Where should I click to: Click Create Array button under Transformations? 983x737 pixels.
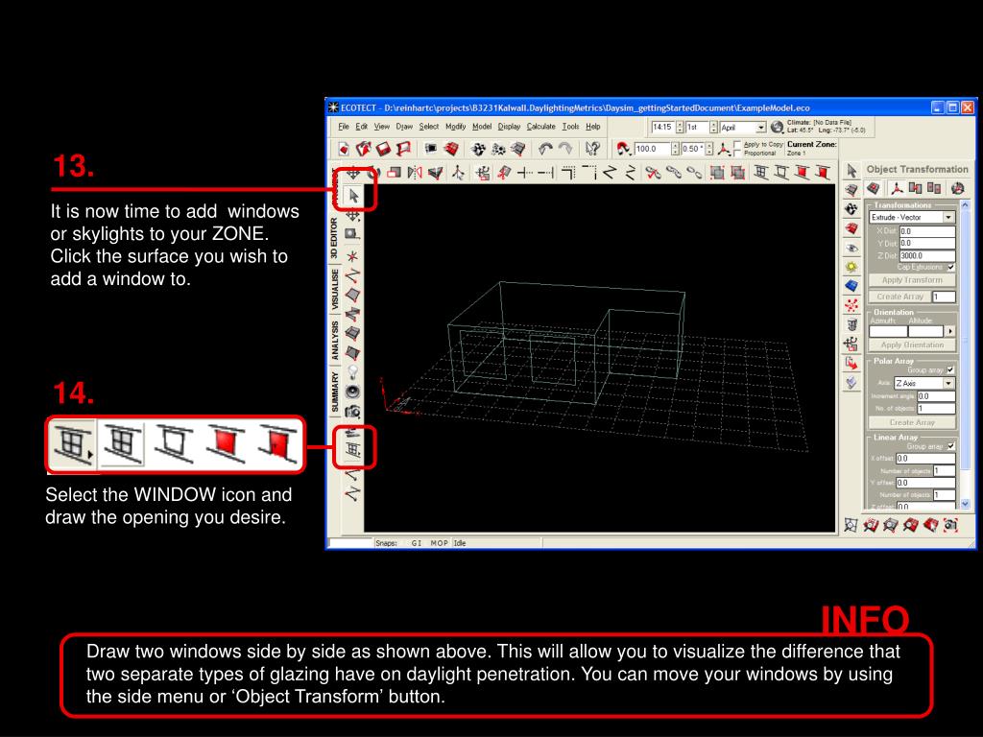(x=899, y=297)
